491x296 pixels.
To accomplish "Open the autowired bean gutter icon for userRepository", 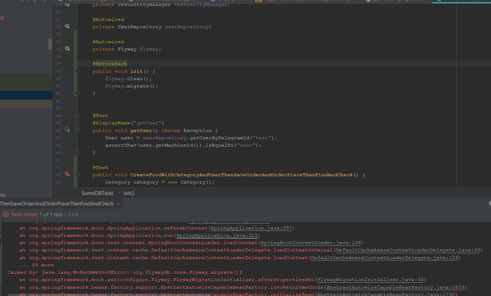I will tap(67, 26).
